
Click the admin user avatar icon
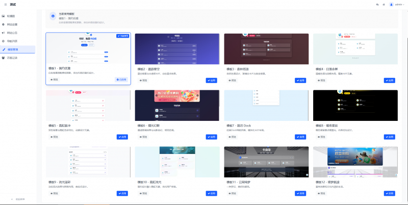coord(392,4)
